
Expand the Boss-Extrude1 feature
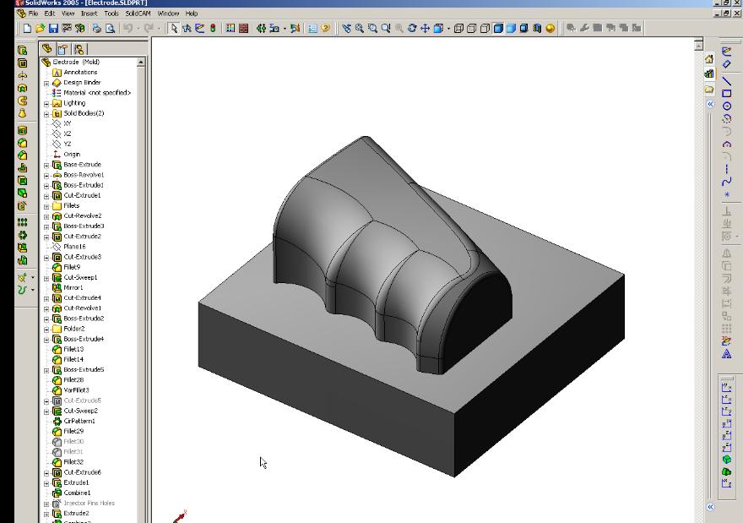[x=46, y=184]
